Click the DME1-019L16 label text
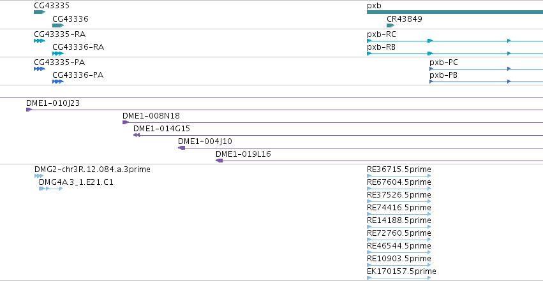The height and width of the screenshot is (281, 543). pyautogui.click(x=243, y=154)
